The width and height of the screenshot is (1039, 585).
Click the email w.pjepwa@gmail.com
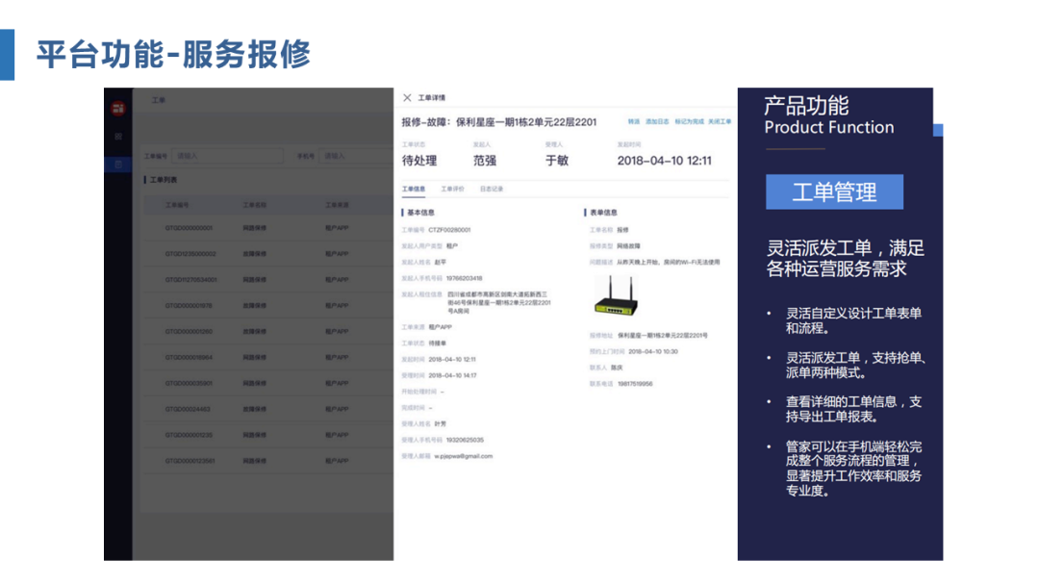(x=463, y=456)
